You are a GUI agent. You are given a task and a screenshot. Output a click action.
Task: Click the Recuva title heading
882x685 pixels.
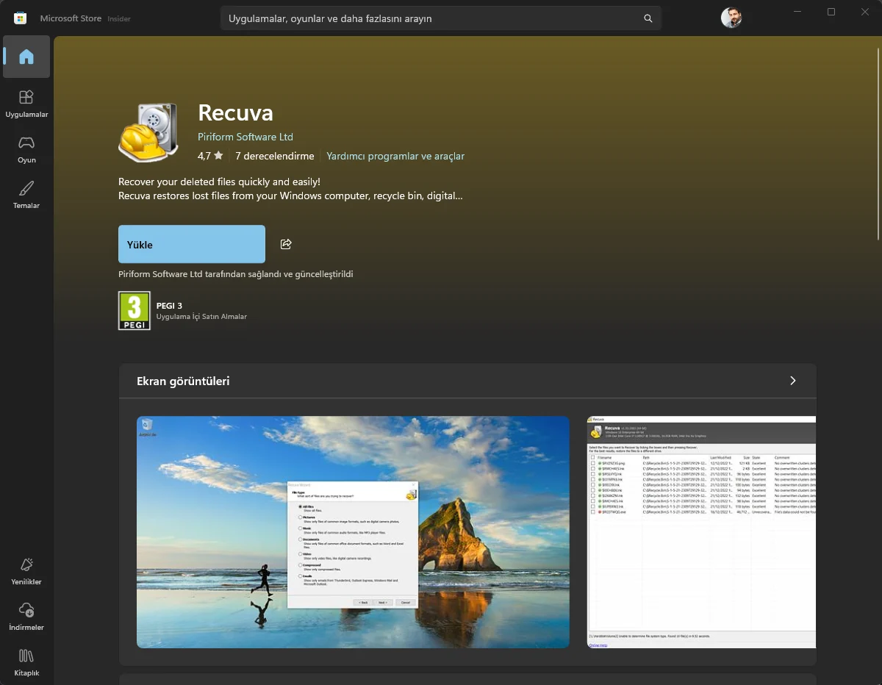pyautogui.click(x=235, y=112)
